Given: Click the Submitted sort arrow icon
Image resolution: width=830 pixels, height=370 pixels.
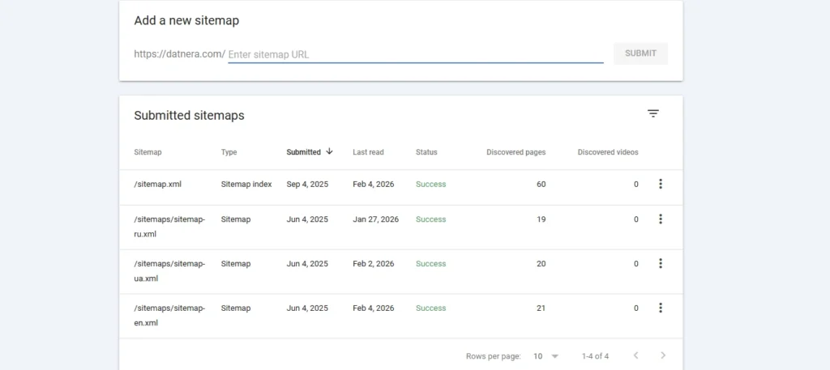Looking at the screenshot, I should click(x=329, y=151).
